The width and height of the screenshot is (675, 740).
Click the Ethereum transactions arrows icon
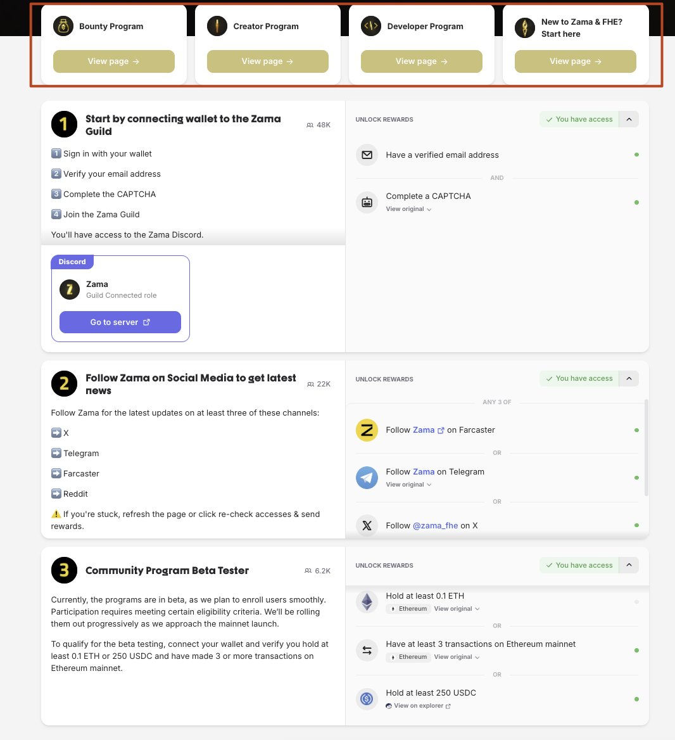click(x=367, y=650)
